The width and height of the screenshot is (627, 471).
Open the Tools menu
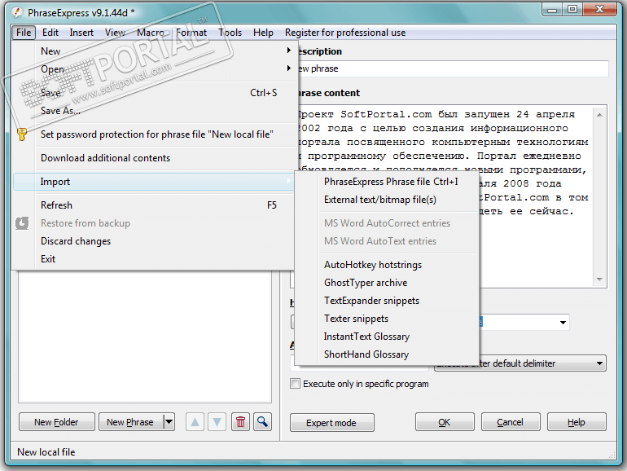coord(230,33)
